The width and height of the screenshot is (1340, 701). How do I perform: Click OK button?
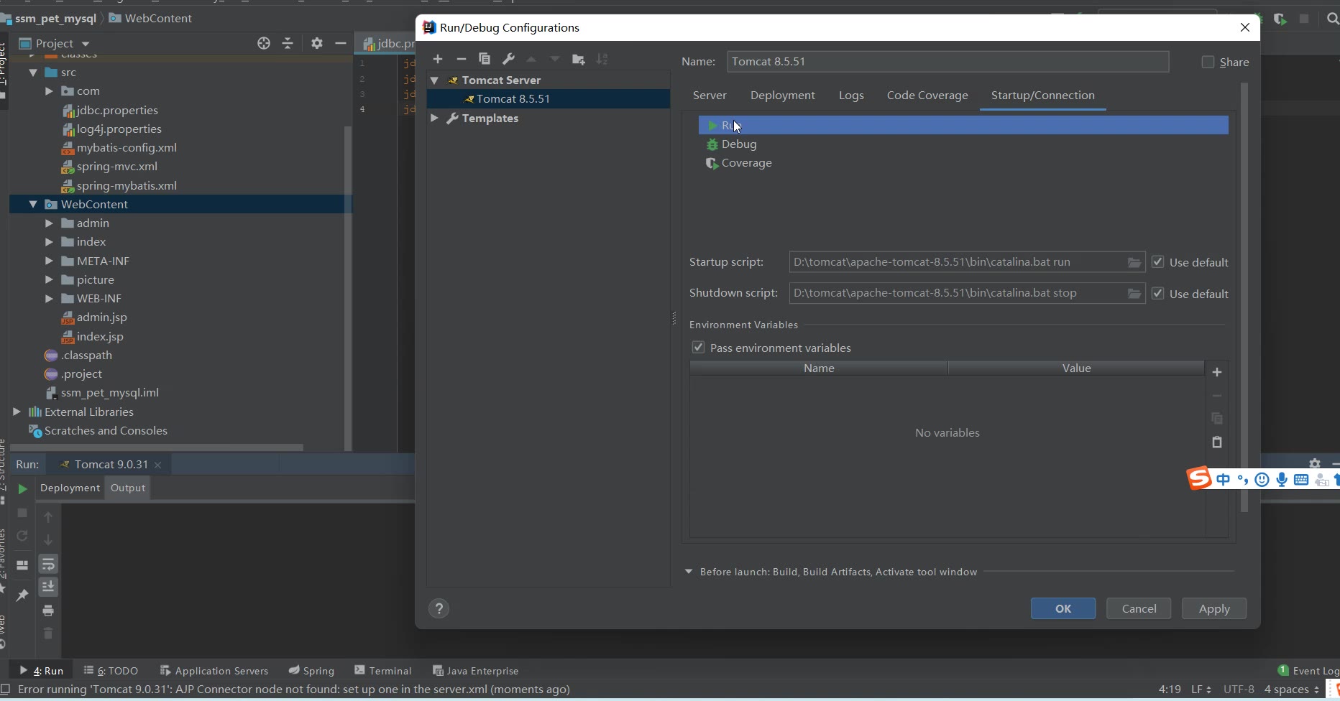(1063, 608)
